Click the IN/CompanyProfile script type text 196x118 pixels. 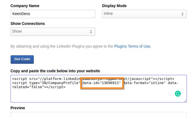click(61, 83)
